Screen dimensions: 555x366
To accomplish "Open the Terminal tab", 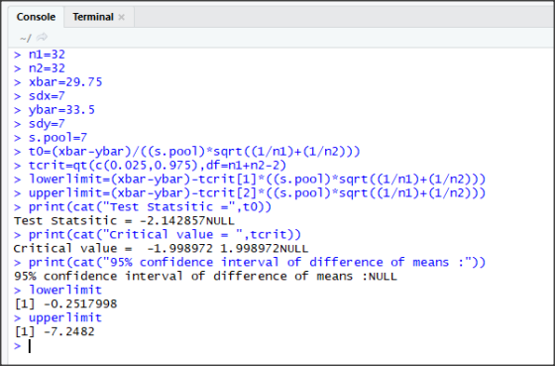I will click(x=93, y=17).
